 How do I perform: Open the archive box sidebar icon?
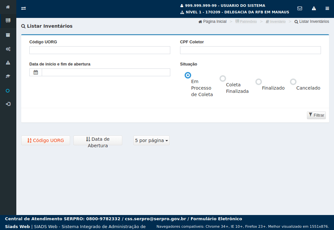(x=8, y=35)
